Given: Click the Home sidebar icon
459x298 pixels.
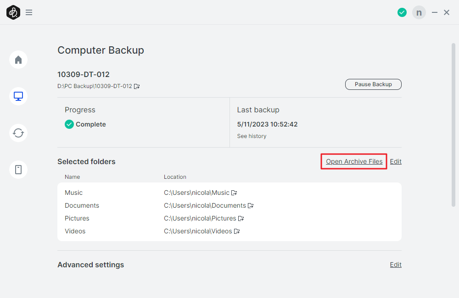Looking at the screenshot, I should 18,60.
